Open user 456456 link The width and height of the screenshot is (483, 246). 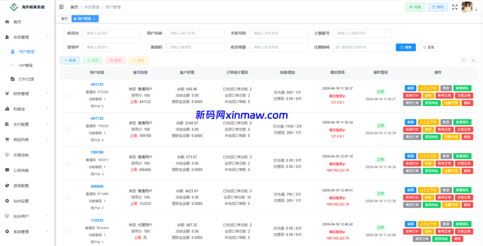[x=97, y=186]
